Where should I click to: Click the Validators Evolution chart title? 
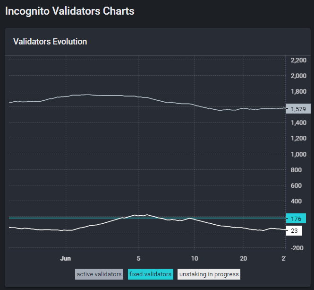(50, 42)
